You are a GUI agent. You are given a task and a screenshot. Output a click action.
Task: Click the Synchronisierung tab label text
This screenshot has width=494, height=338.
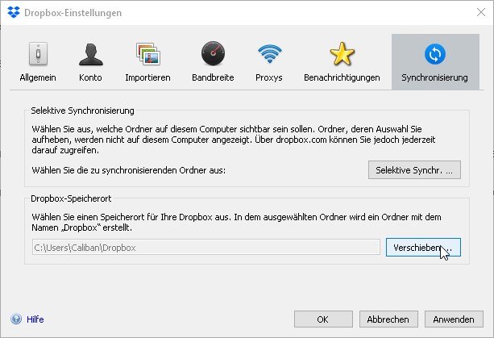(434, 77)
